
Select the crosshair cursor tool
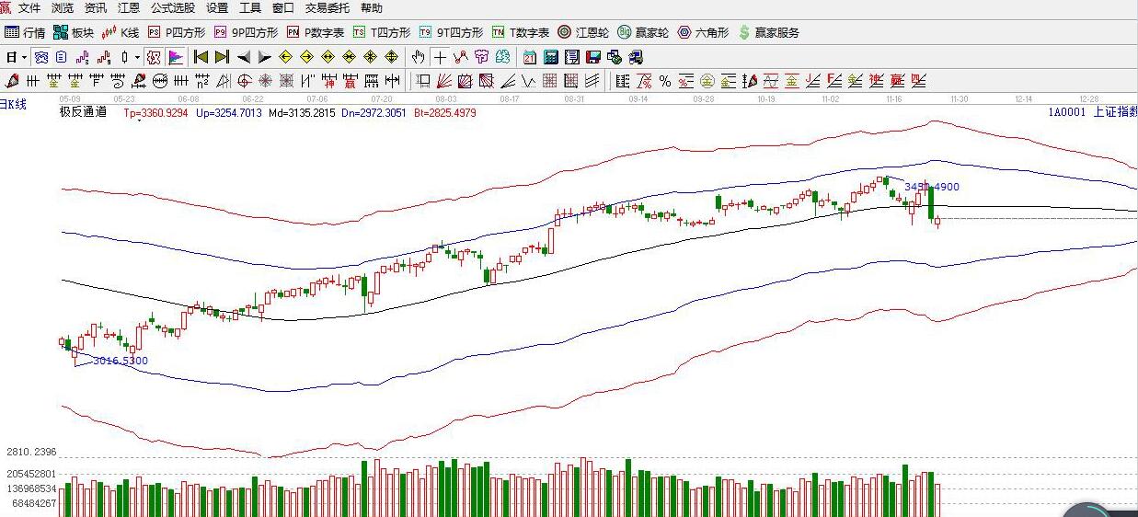(x=441, y=57)
